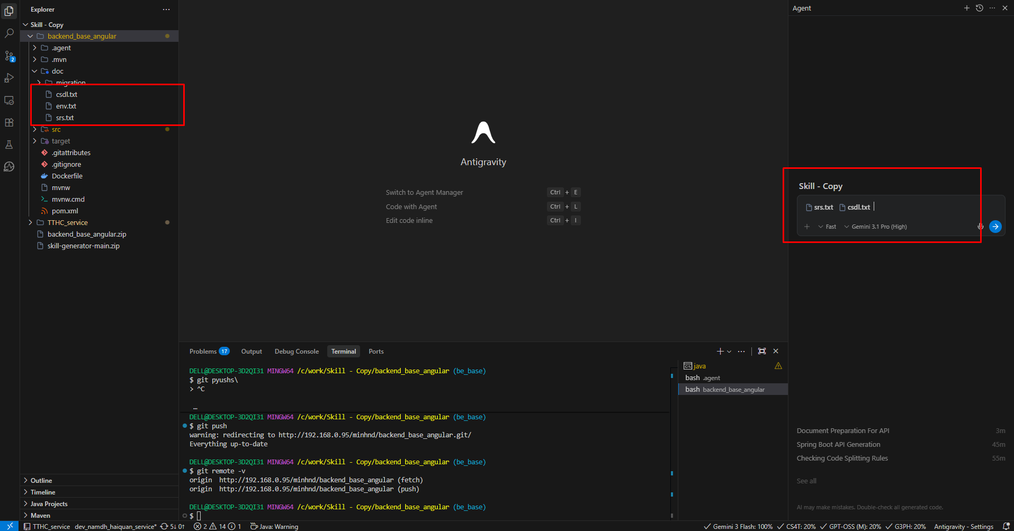Open the Run and Debug view

click(x=9, y=78)
